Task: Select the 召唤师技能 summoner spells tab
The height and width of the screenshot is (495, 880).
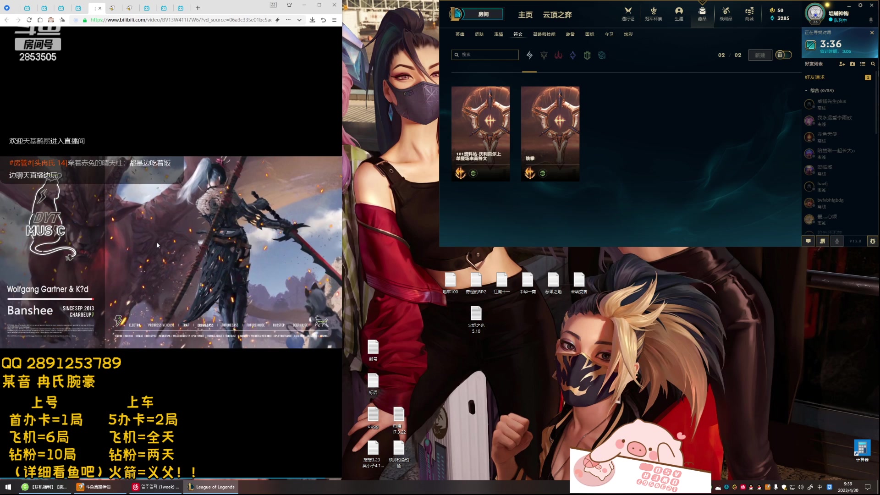Action: (x=544, y=34)
